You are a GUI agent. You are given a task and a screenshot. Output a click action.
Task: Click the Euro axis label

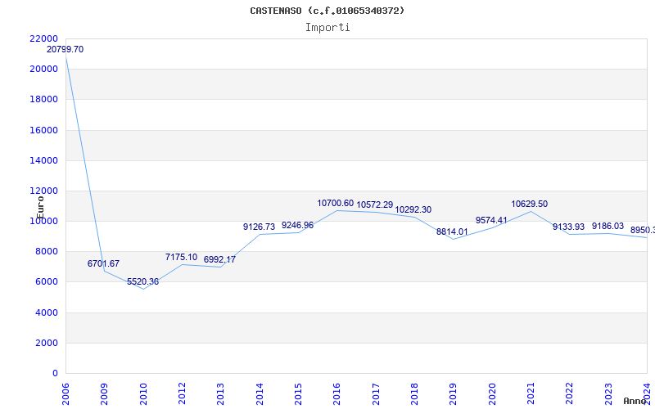click(40, 208)
